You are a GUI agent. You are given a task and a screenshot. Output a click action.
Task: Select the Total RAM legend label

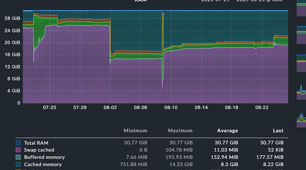point(36,143)
